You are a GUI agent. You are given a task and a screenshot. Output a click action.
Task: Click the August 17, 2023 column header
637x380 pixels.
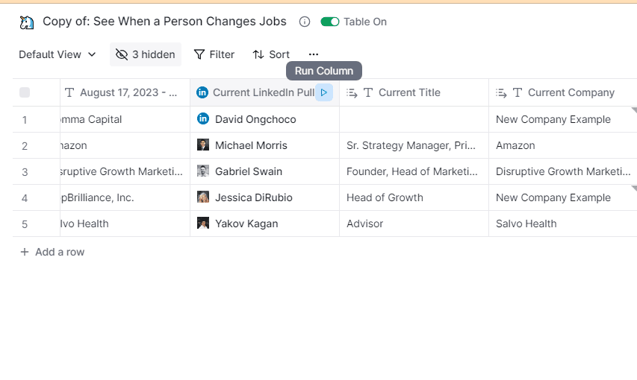(128, 92)
